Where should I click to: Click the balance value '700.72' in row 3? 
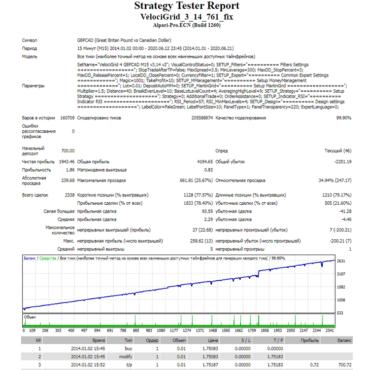(x=345, y=365)
